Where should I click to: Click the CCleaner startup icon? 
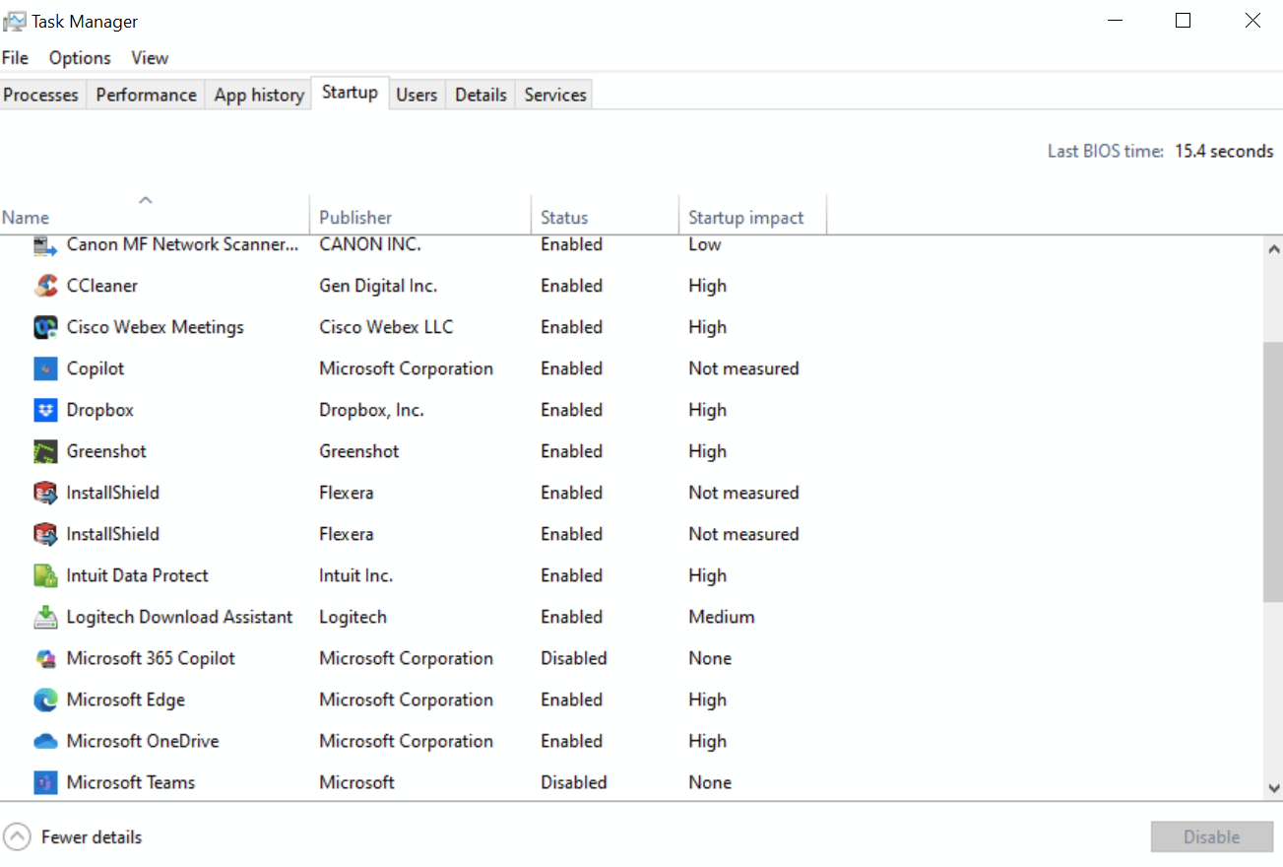click(45, 286)
